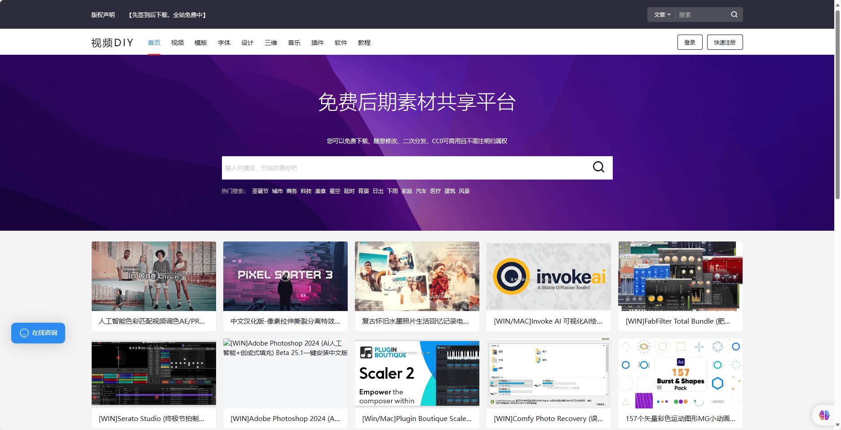This screenshot has width=841, height=430.
Task: Click the 先签到后下载 banner announcement
Action: (x=167, y=14)
